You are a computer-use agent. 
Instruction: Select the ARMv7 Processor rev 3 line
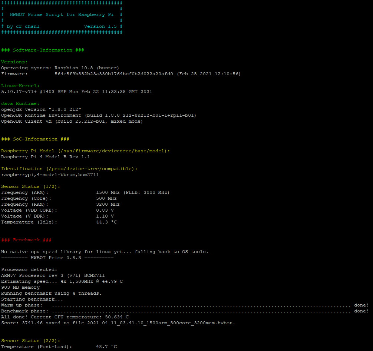[53, 275]
